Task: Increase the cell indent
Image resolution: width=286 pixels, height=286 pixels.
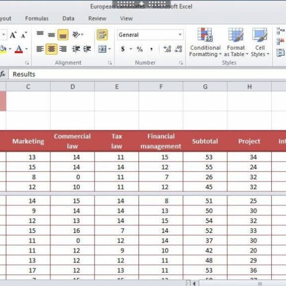Action: pyautogui.click(x=87, y=49)
